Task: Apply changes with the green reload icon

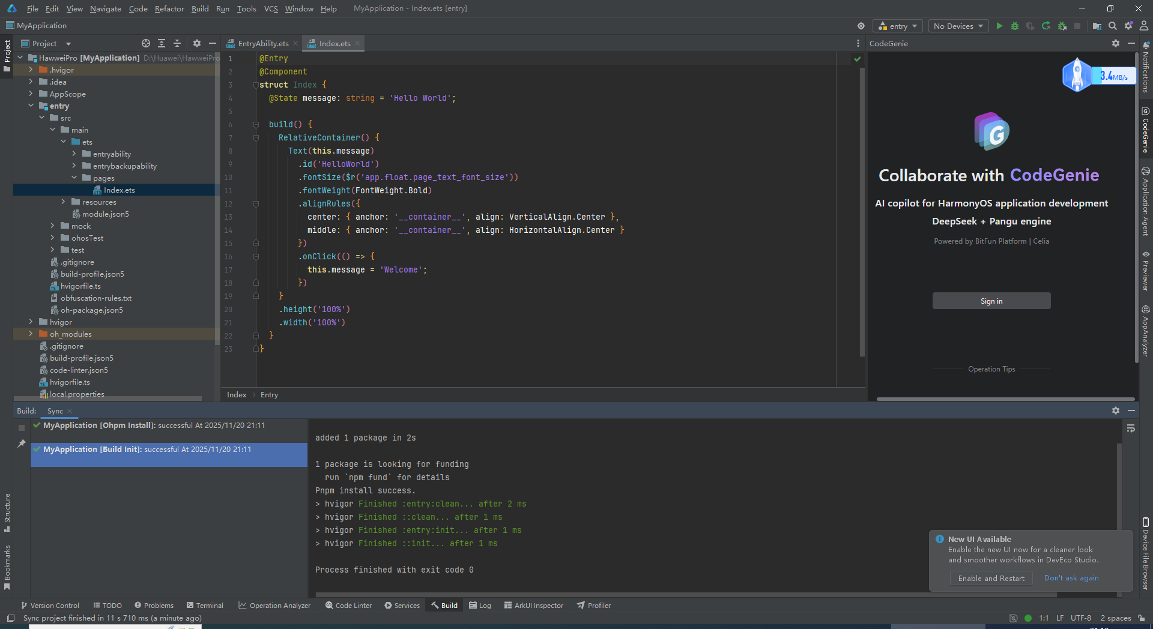Action: click(x=1046, y=26)
